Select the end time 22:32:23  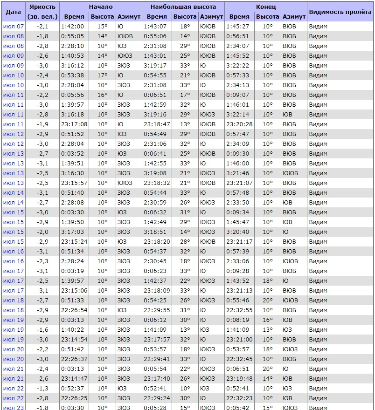tap(239, 398)
